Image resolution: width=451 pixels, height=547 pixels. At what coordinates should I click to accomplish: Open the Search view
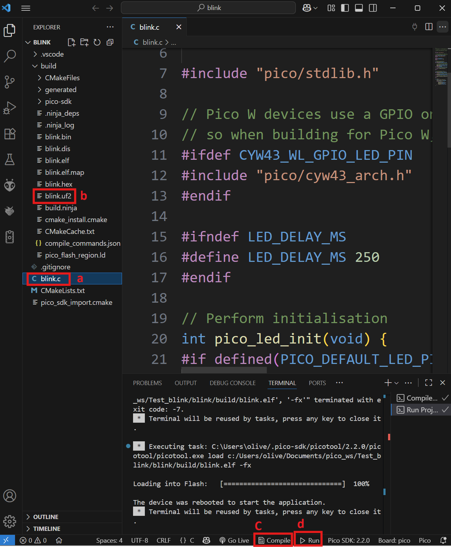click(9, 56)
